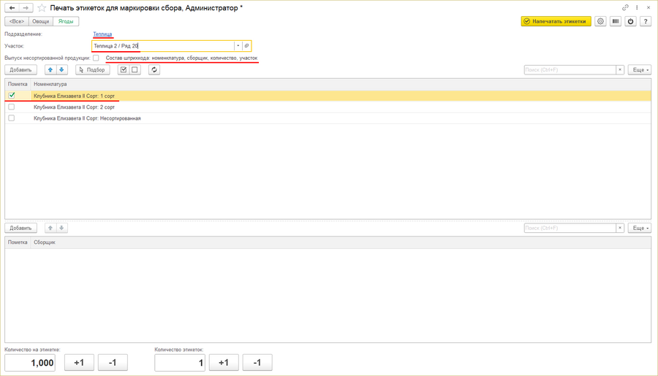Select Клубника Елизавета II Несортированная text
Screen dimensions: 658x376
pos(87,118)
